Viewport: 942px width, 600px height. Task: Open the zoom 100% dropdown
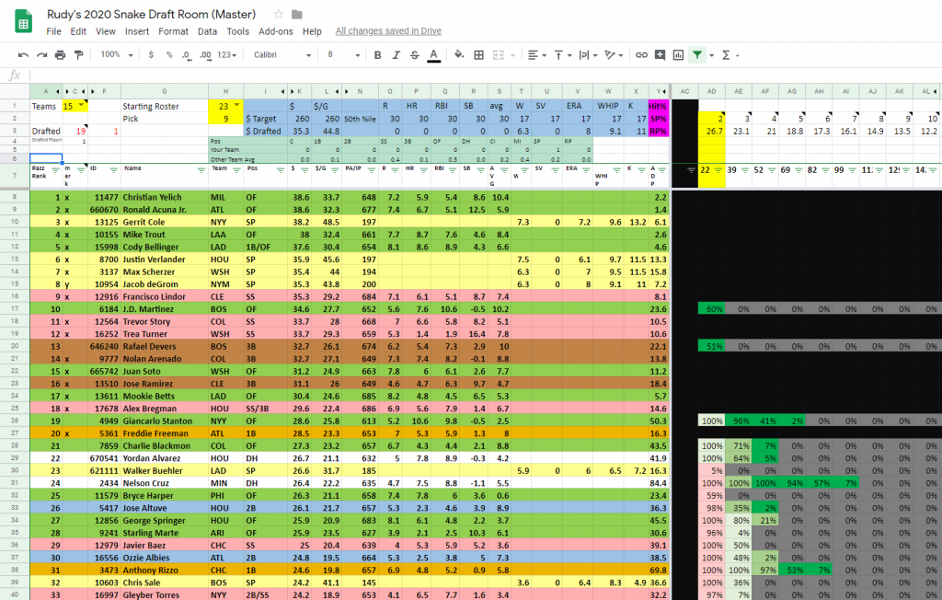pos(117,54)
